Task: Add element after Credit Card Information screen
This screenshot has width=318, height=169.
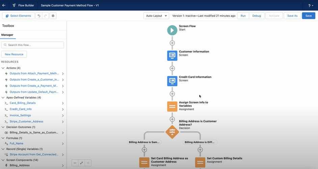Action: tap(172, 94)
